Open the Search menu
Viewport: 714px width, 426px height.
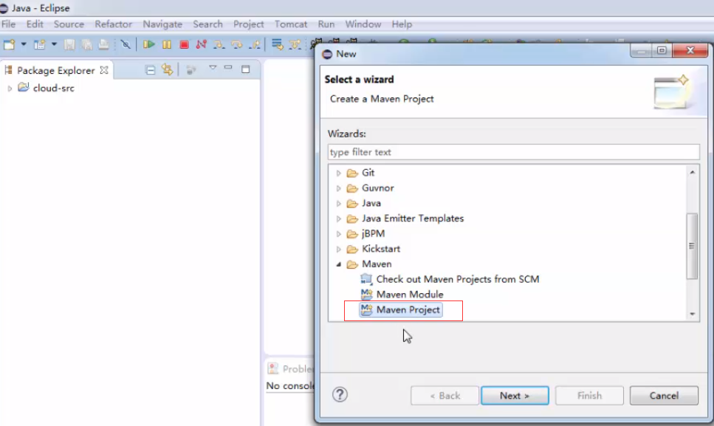pos(207,24)
